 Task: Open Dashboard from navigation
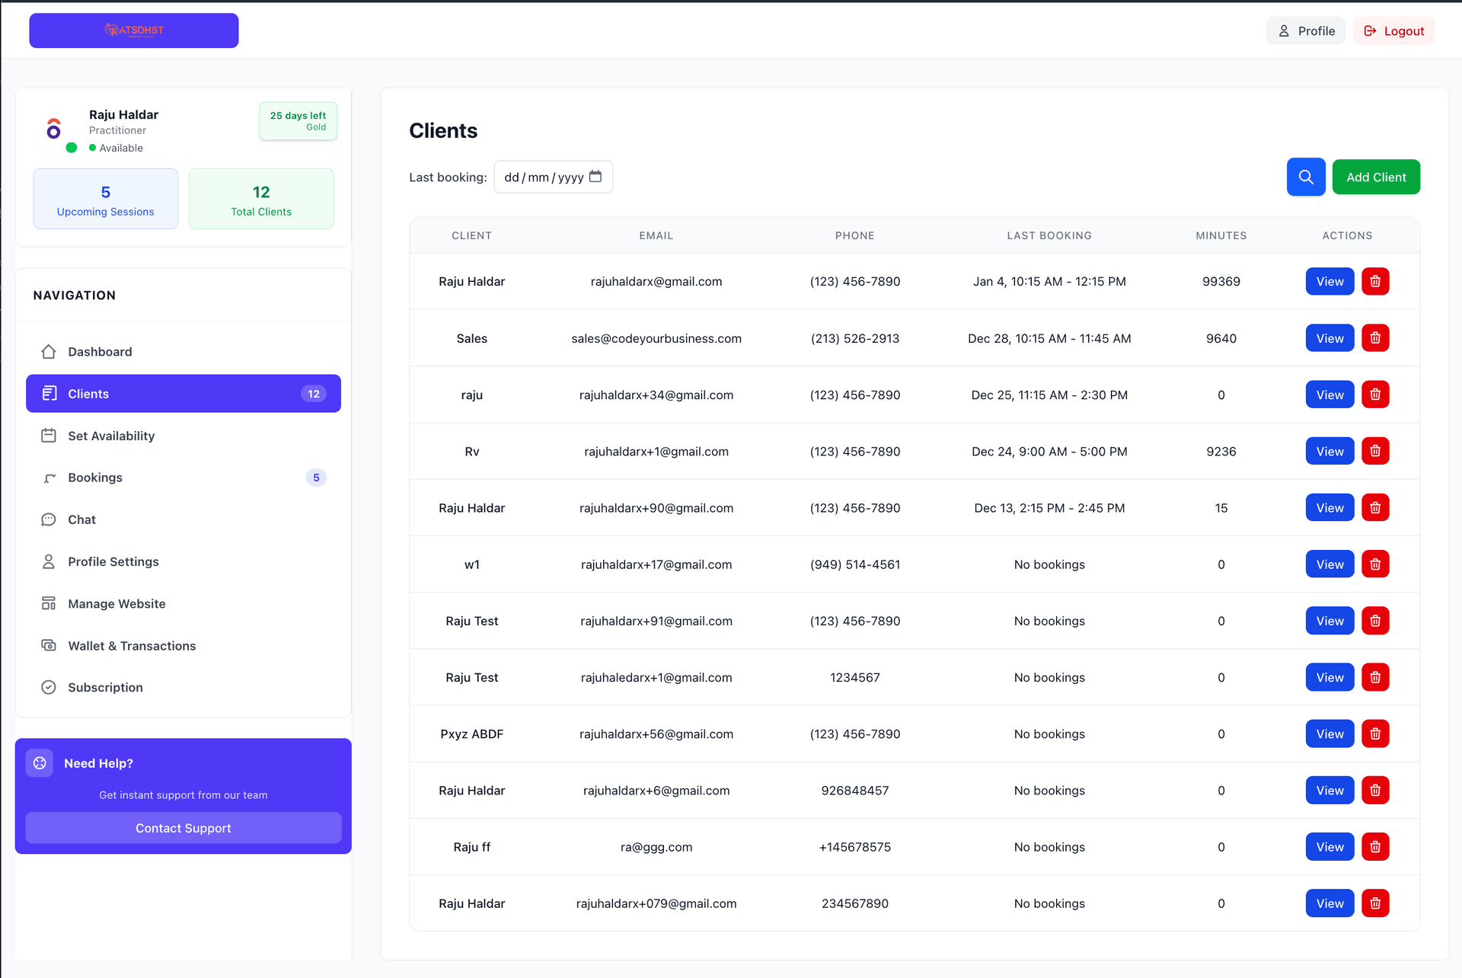(x=100, y=352)
